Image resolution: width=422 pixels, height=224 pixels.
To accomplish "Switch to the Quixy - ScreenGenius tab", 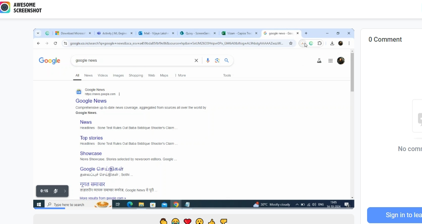I will coord(198,33).
